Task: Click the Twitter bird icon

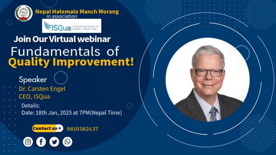Action: tap(54, 142)
